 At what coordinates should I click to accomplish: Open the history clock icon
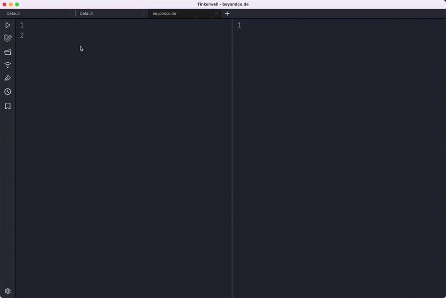pos(8,91)
